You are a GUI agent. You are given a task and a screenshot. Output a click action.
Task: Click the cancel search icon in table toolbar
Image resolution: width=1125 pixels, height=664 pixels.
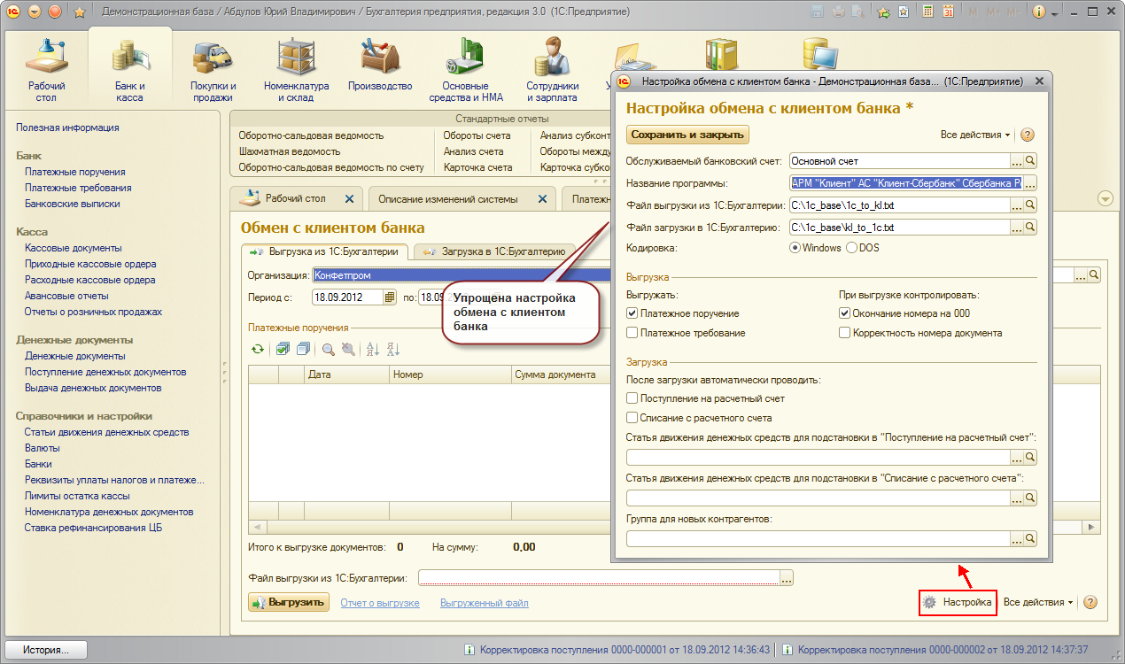(347, 350)
